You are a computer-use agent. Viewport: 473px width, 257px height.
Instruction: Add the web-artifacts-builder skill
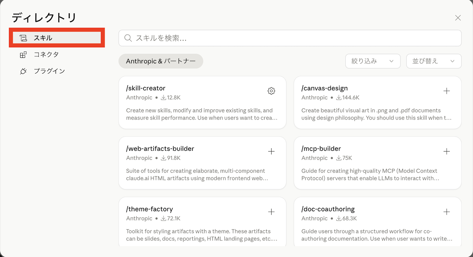click(271, 152)
